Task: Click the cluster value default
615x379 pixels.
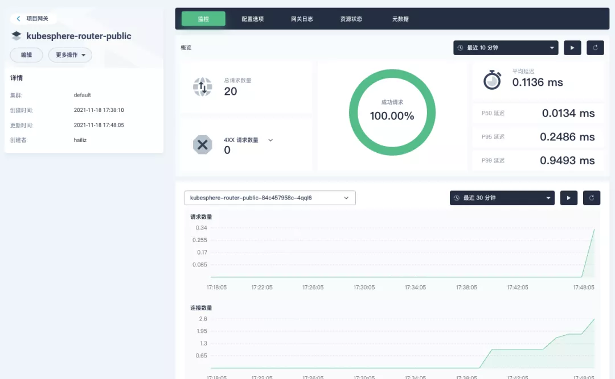Action: 83,95
